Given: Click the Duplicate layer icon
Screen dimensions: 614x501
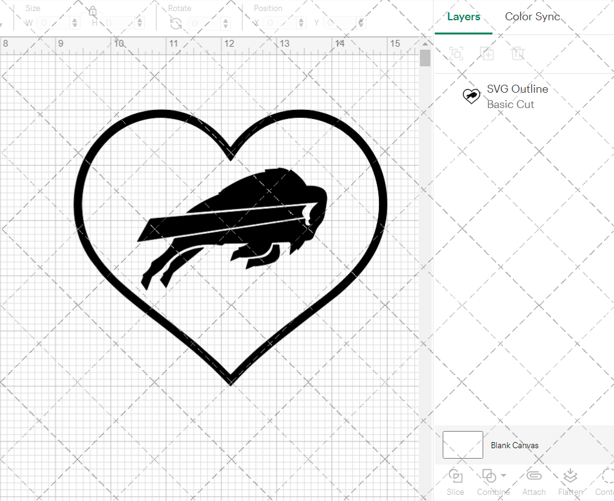Looking at the screenshot, I should (488, 53).
